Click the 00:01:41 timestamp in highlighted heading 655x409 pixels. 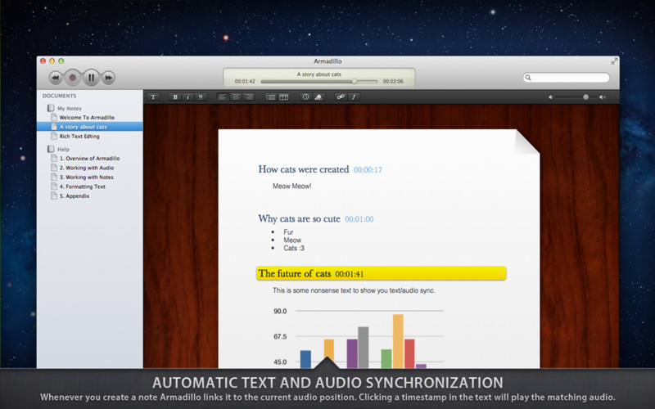pos(350,274)
